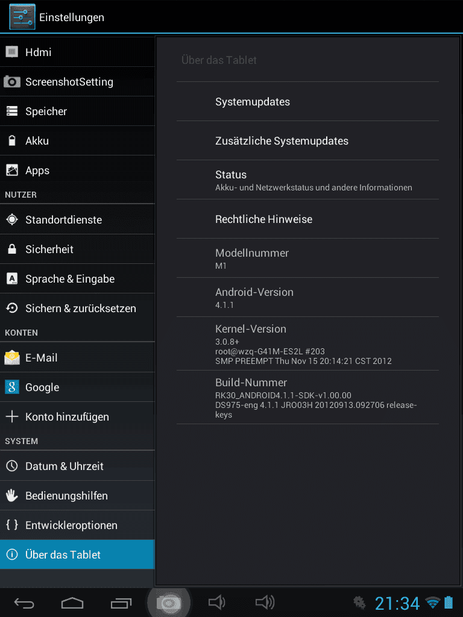Go back with the back arrow button
Viewport: 463px width, 617px height.
tap(24, 603)
